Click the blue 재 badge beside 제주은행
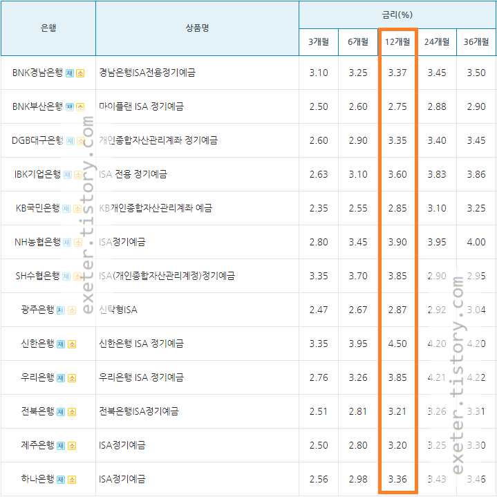This screenshot has height=497, width=497. point(61,446)
